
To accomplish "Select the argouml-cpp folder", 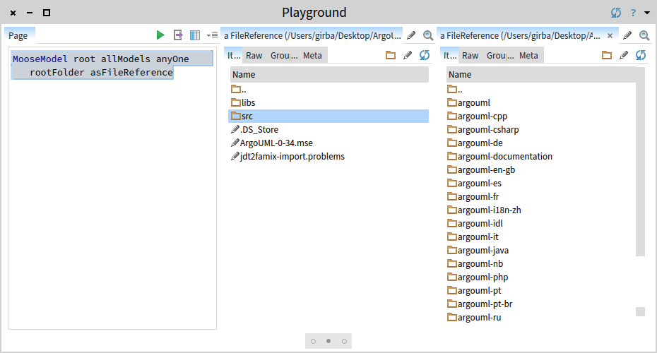I will click(x=540, y=116).
